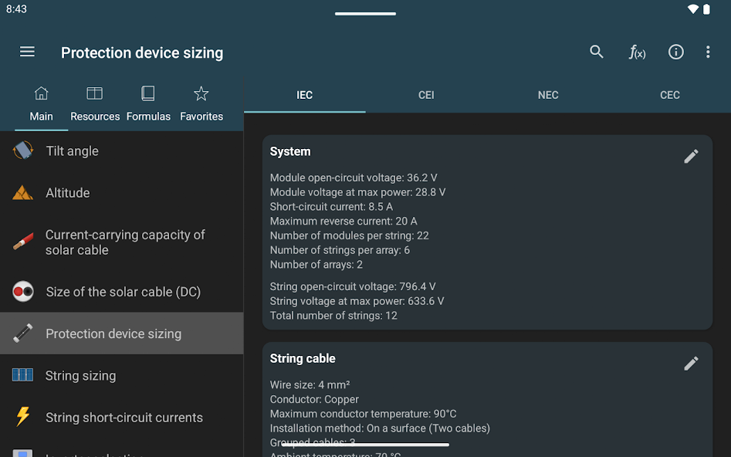Select the Formulas tab label
Screen dimensions: 731x457
148,116
